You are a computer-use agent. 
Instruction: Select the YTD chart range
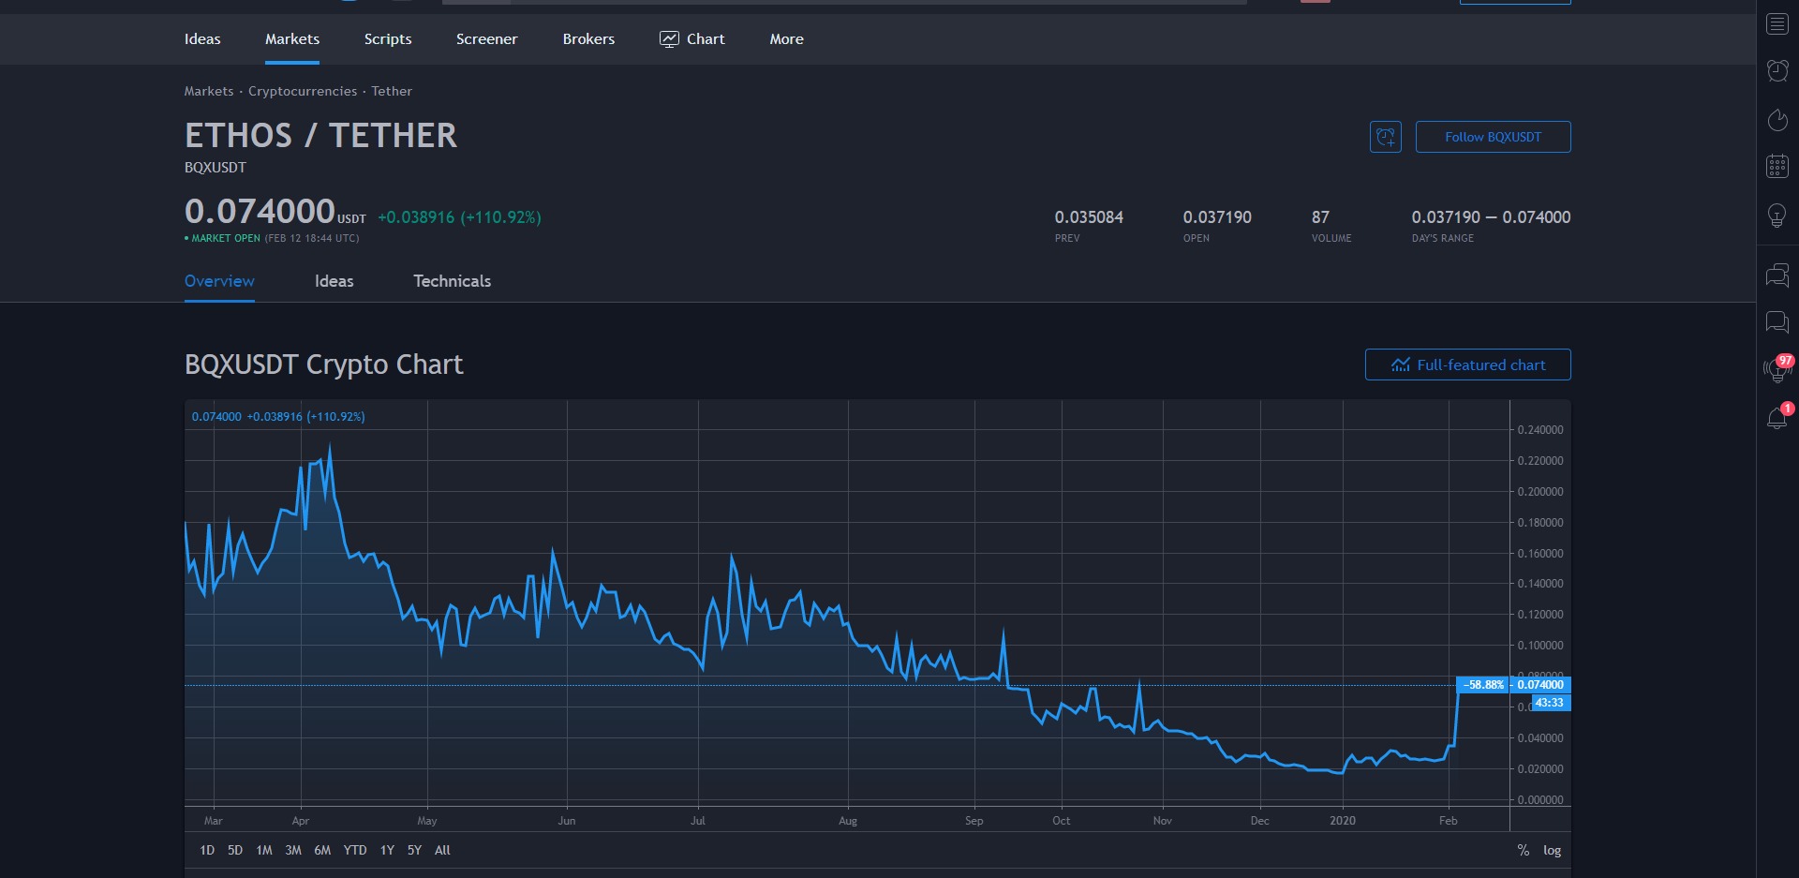[355, 850]
